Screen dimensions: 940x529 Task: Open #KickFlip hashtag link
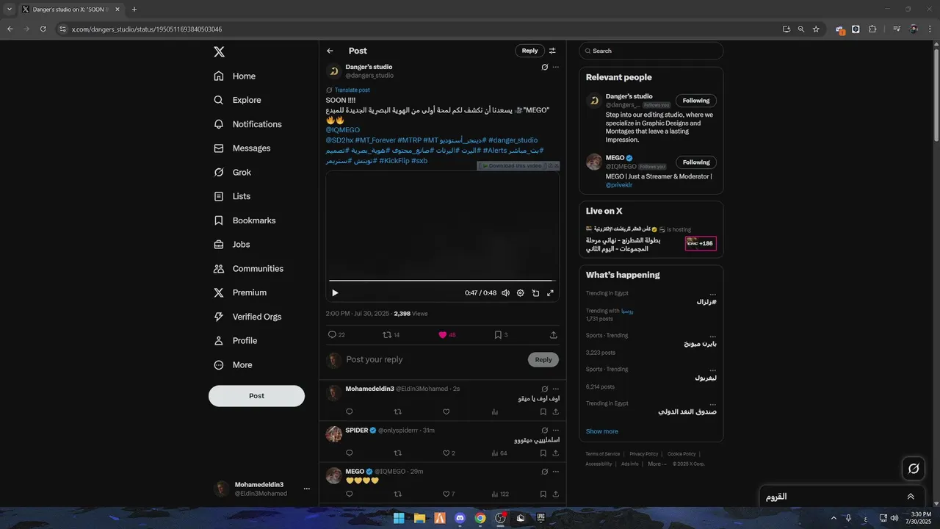(x=394, y=161)
